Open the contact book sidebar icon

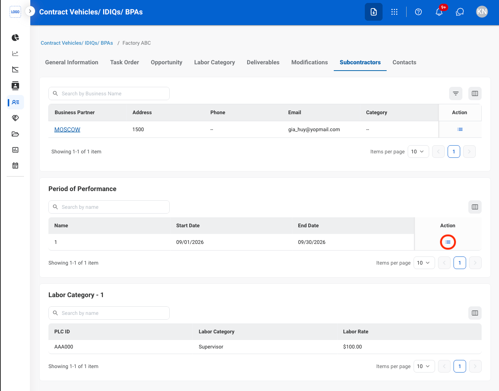[x=15, y=86]
